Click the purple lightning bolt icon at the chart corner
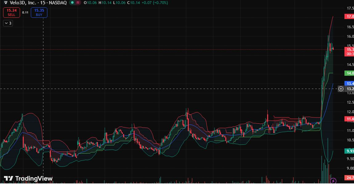This screenshot has height=184, width=354. (333, 181)
